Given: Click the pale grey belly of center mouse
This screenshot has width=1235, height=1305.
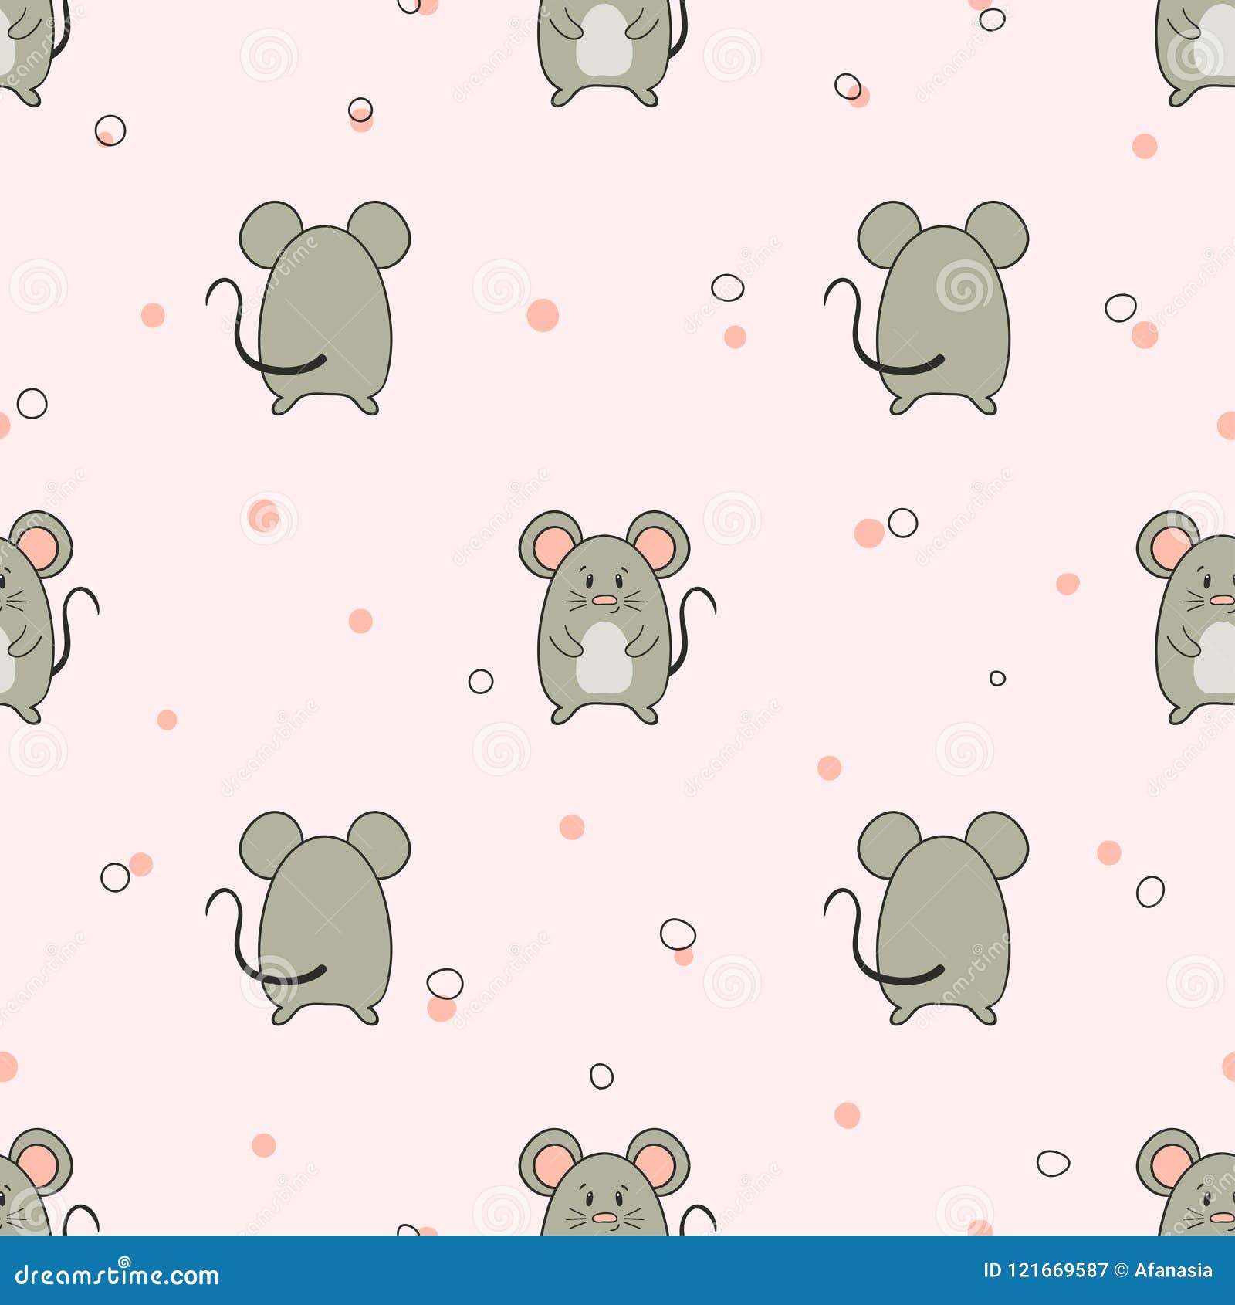Looking at the screenshot, I should click(604, 660).
